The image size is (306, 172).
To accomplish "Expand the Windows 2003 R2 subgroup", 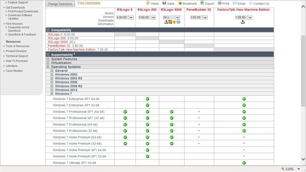I will point(52,78).
